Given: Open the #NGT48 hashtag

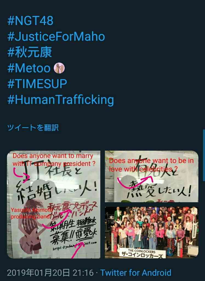Looking at the screenshot, I should click(30, 20).
